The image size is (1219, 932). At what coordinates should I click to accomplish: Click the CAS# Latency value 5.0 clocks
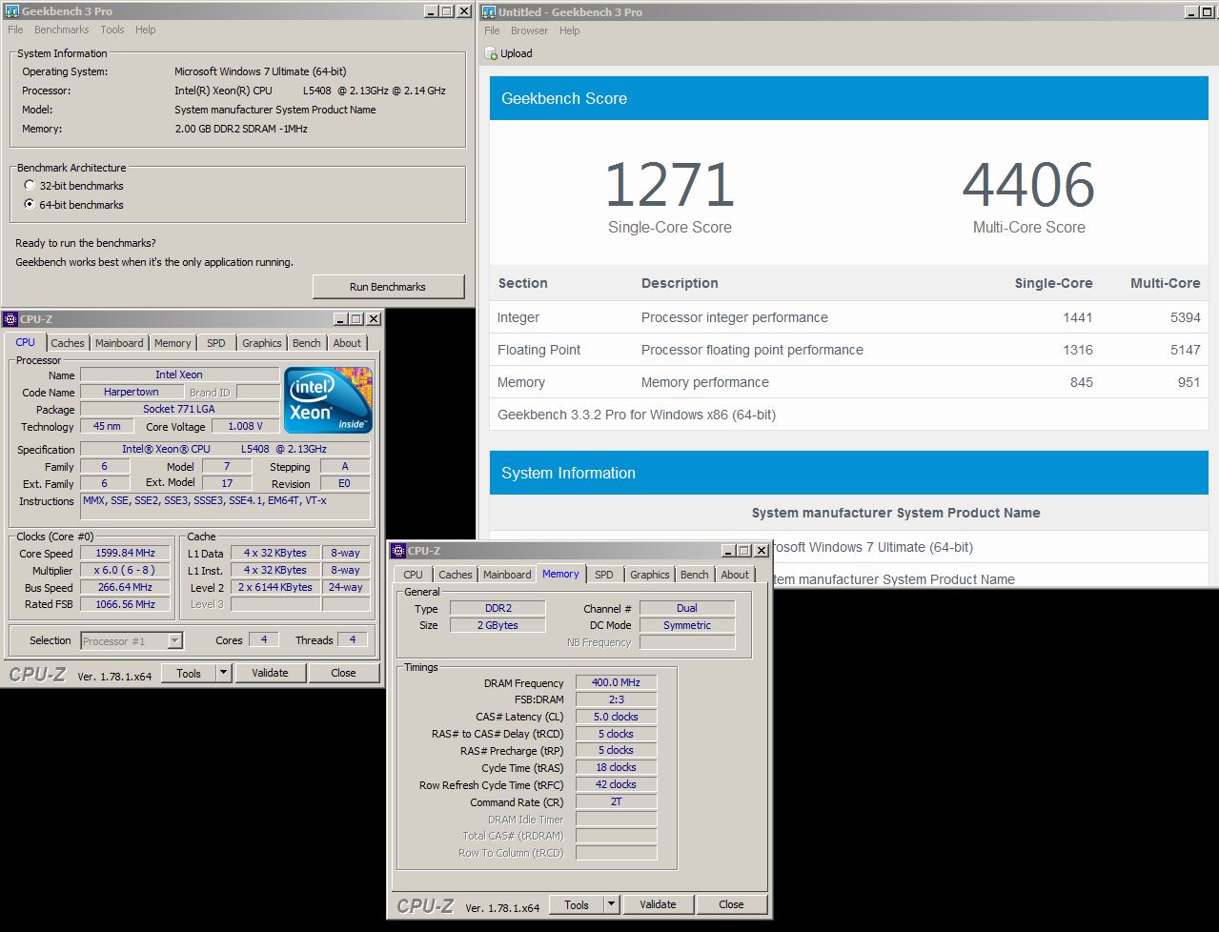click(616, 717)
